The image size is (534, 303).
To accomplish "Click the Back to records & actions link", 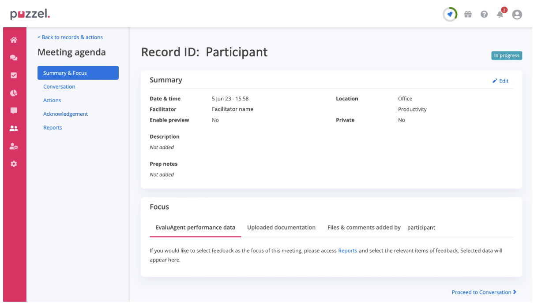I will point(70,37).
